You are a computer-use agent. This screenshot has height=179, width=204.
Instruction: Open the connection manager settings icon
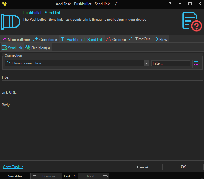(196, 63)
